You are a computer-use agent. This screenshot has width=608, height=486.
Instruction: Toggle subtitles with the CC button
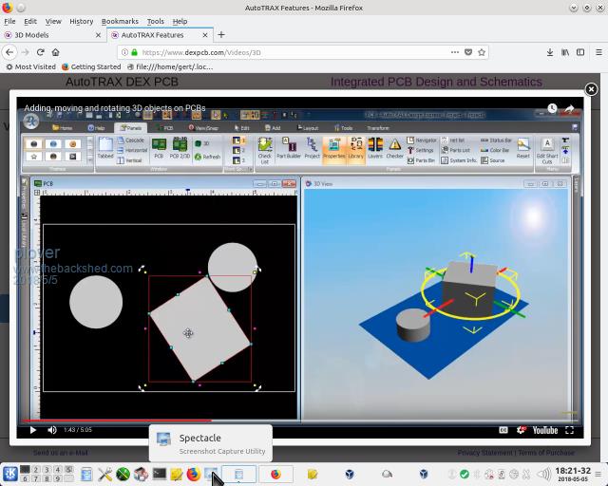(x=503, y=430)
